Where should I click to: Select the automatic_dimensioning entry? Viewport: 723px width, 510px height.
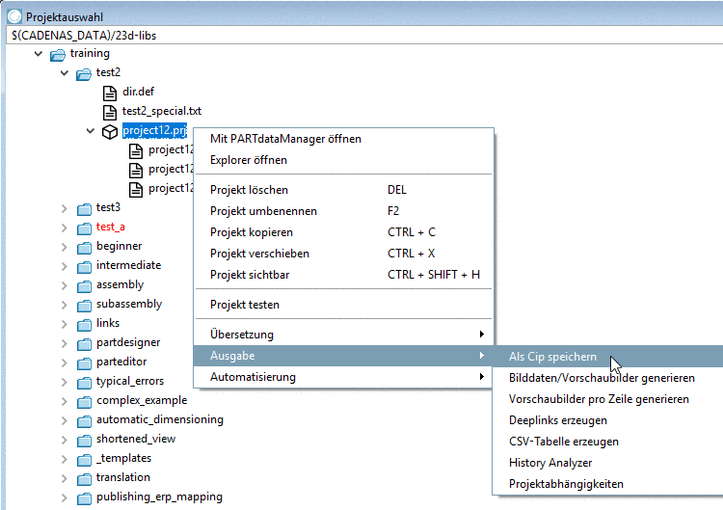click(x=159, y=419)
